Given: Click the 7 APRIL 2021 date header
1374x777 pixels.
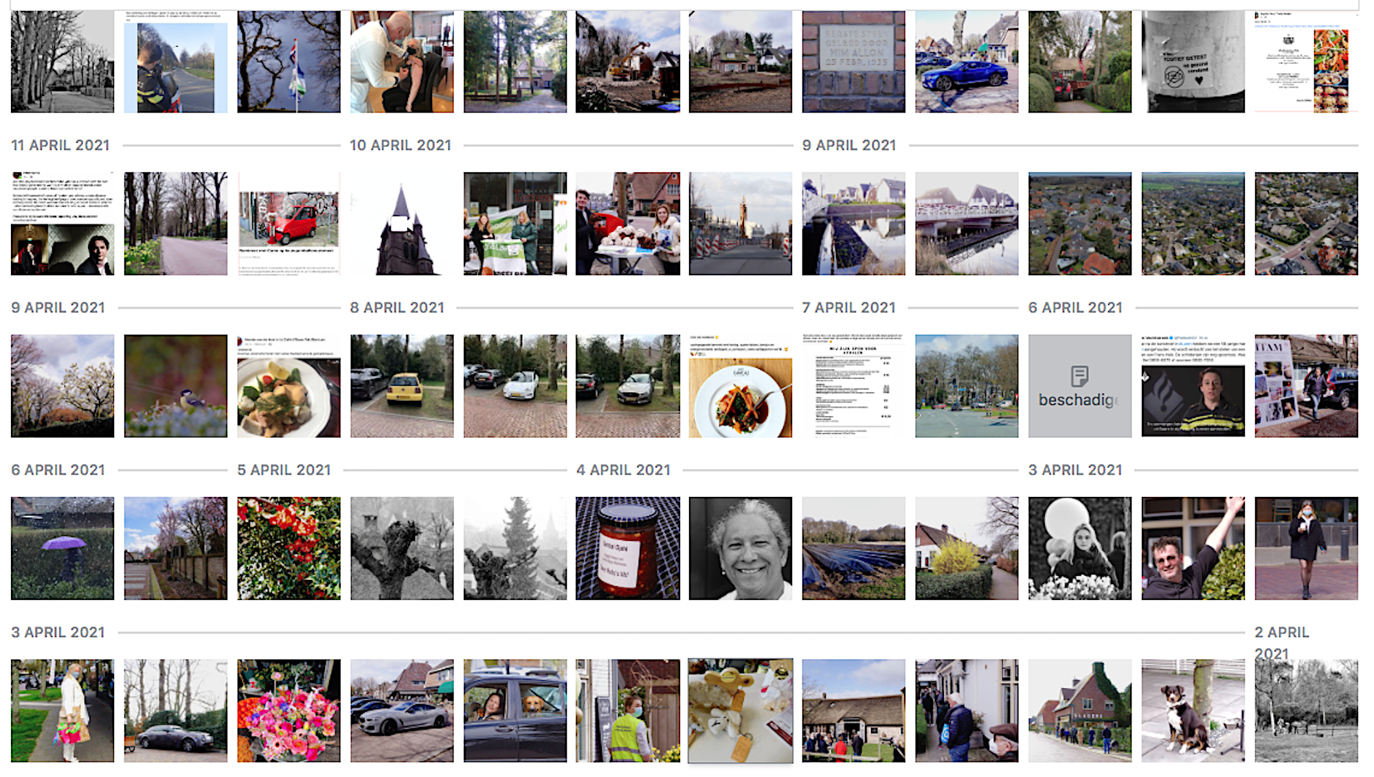Looking at the screenshot, I should click(x=849, y=308).
